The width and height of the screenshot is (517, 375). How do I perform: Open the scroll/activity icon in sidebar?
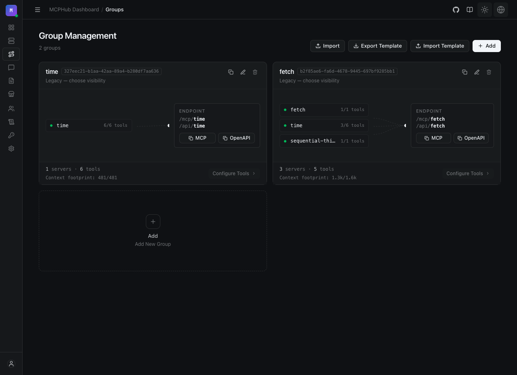point(11,122)
